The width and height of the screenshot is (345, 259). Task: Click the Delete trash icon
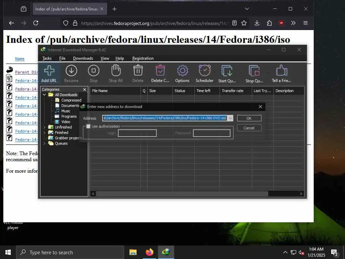pos(138,74)
